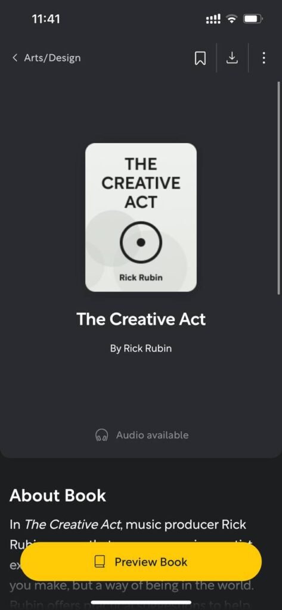The image size is (282, 610).
Task: Click the About Book heading
Action: 58,496
